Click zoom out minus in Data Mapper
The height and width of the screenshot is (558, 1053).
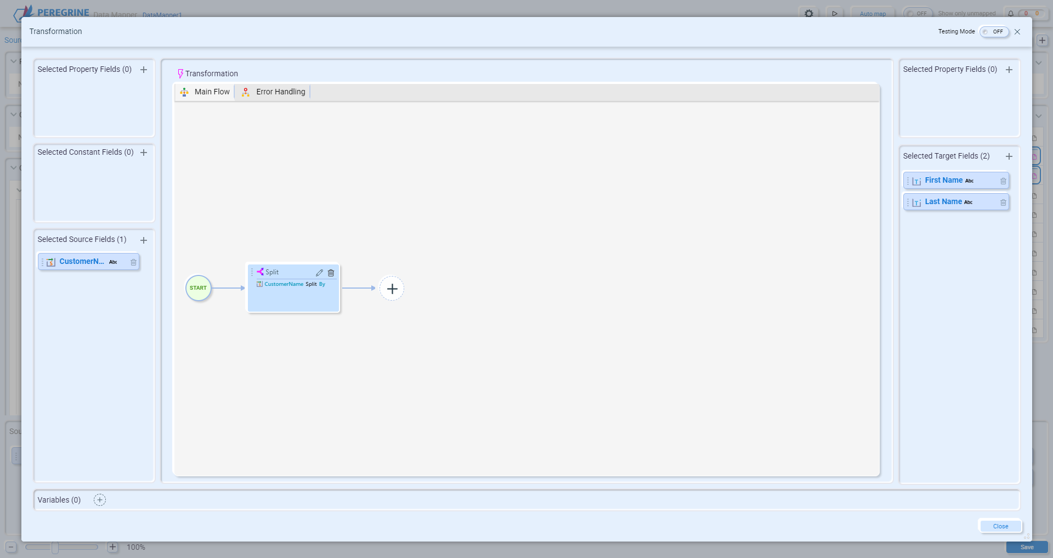(x=11, y=547)
